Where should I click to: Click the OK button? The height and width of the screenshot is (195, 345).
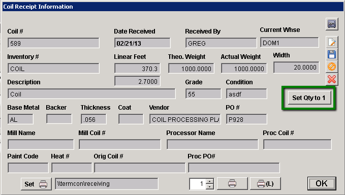(322, 183)
